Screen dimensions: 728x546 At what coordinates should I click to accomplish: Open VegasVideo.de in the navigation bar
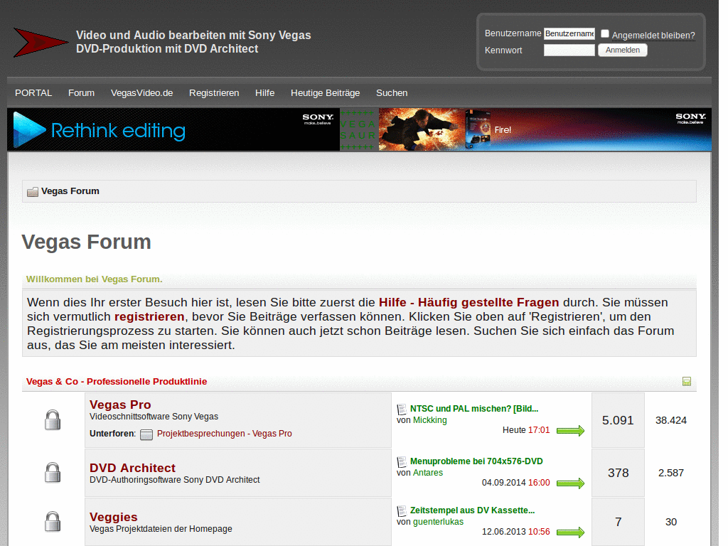[141, 93]
